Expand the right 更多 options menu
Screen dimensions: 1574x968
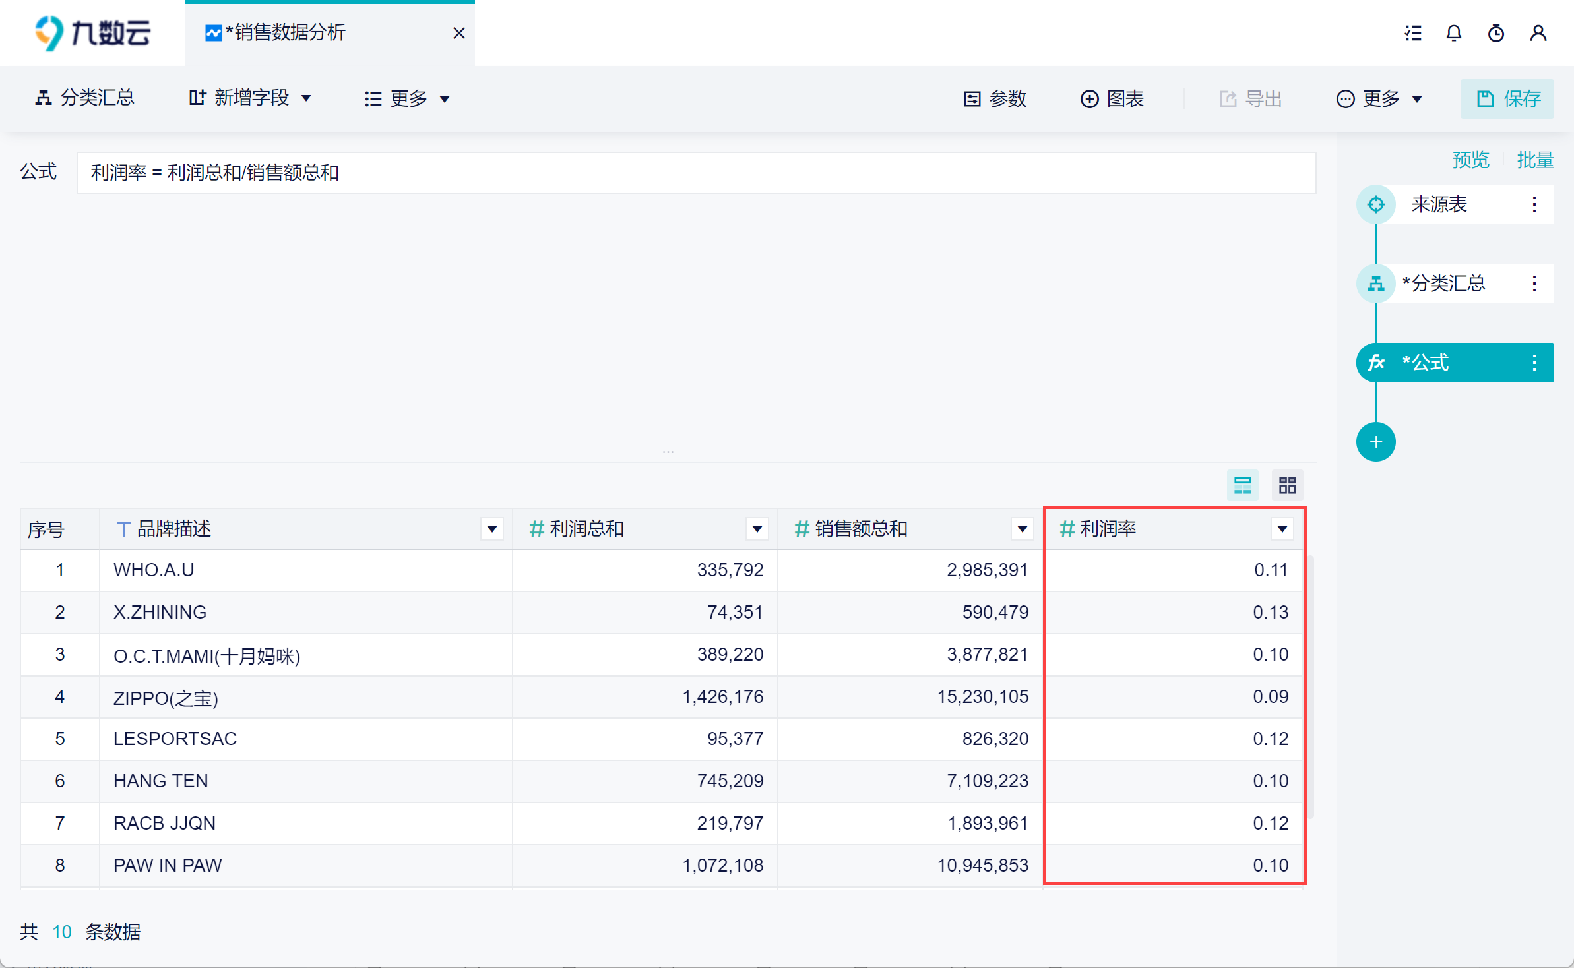click(x=1379, y=99)
